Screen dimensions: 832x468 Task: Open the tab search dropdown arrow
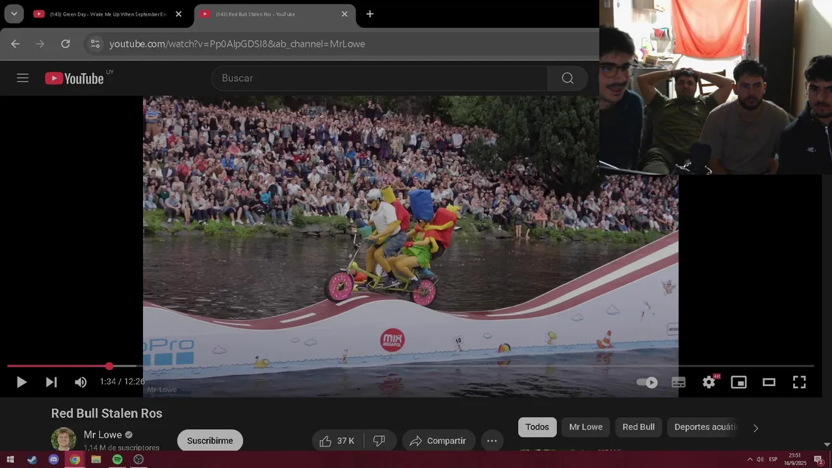click(14, 14)
